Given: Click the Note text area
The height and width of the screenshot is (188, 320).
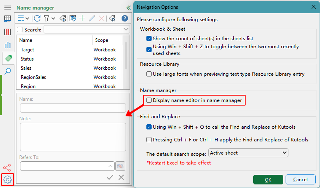Looking at the screenshot, I should tap(73, 137).
